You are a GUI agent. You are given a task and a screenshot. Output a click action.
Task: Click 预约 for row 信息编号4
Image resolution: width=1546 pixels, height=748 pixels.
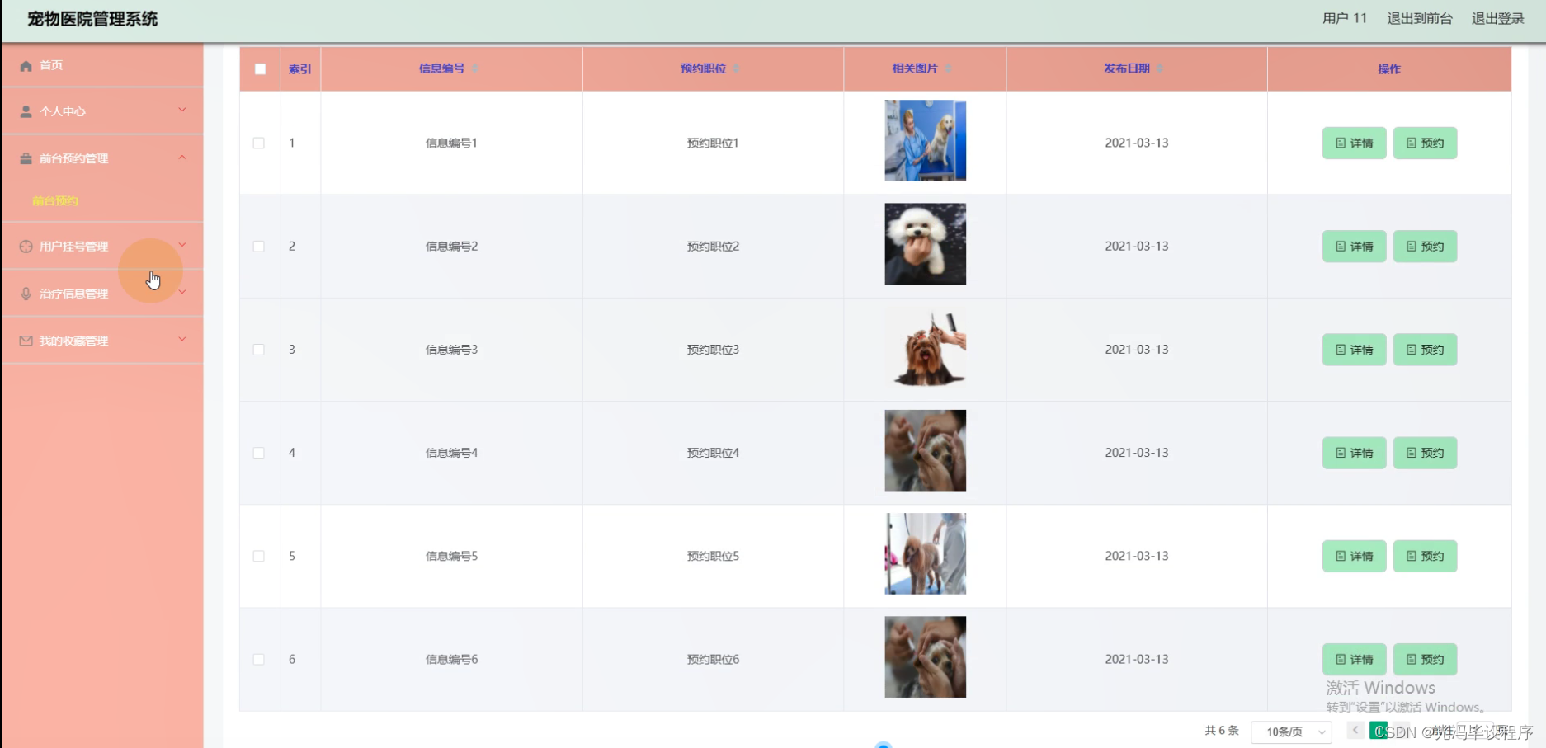click(1426, 453)
